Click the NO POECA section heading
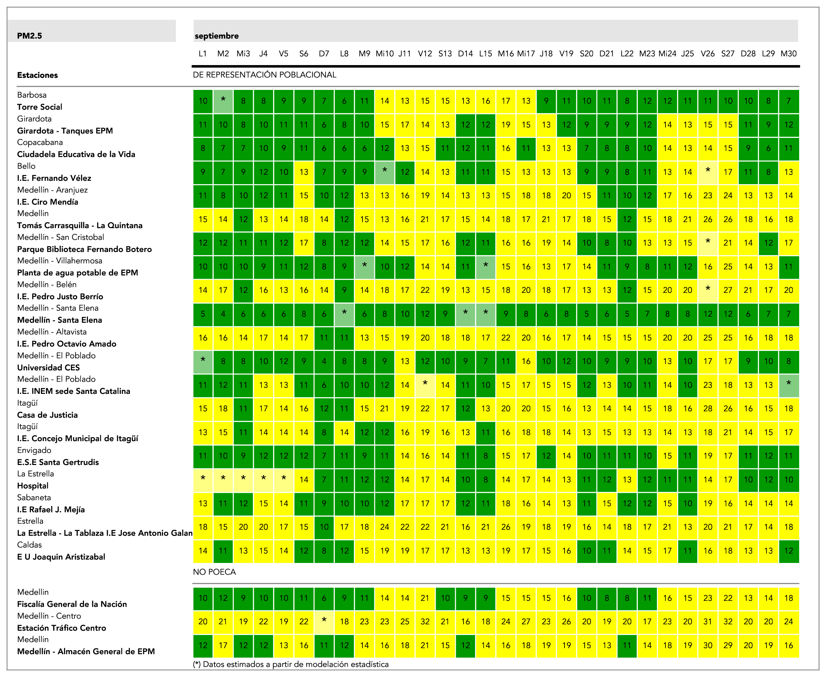Viewport: 826px width, 677px height. point(214,572)
